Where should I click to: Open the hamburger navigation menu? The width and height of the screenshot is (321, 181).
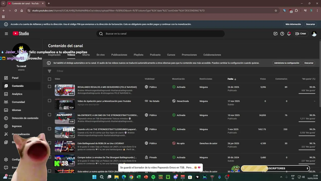click(x=6, y=34)
